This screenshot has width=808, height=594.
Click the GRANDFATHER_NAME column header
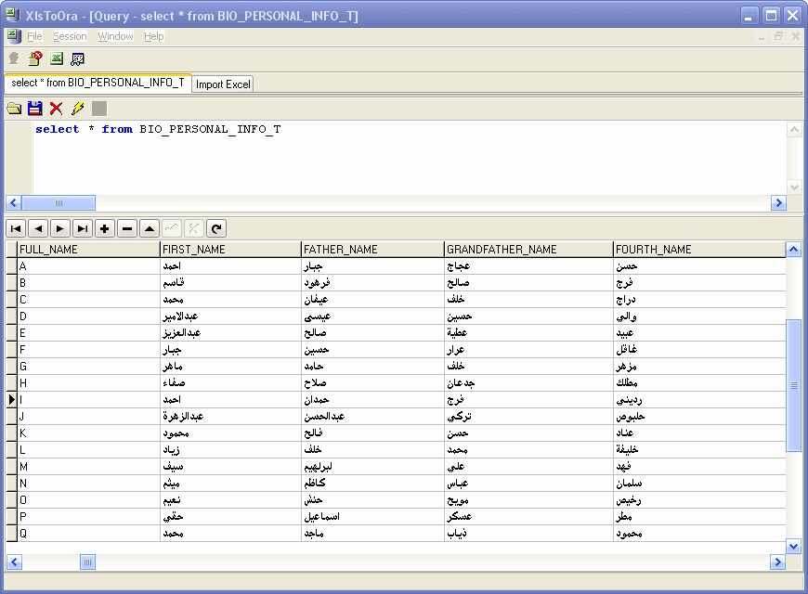pyautogui.click(x=528, y=250)
